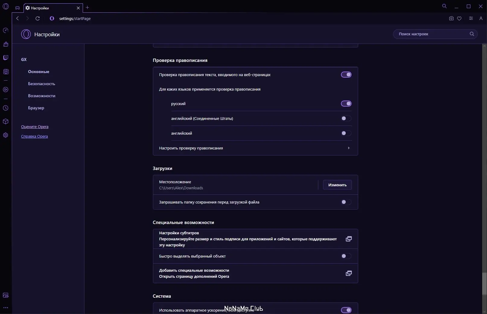Open History clock icon in sidebar
487x314 pixels.
(x=5, y=108)
